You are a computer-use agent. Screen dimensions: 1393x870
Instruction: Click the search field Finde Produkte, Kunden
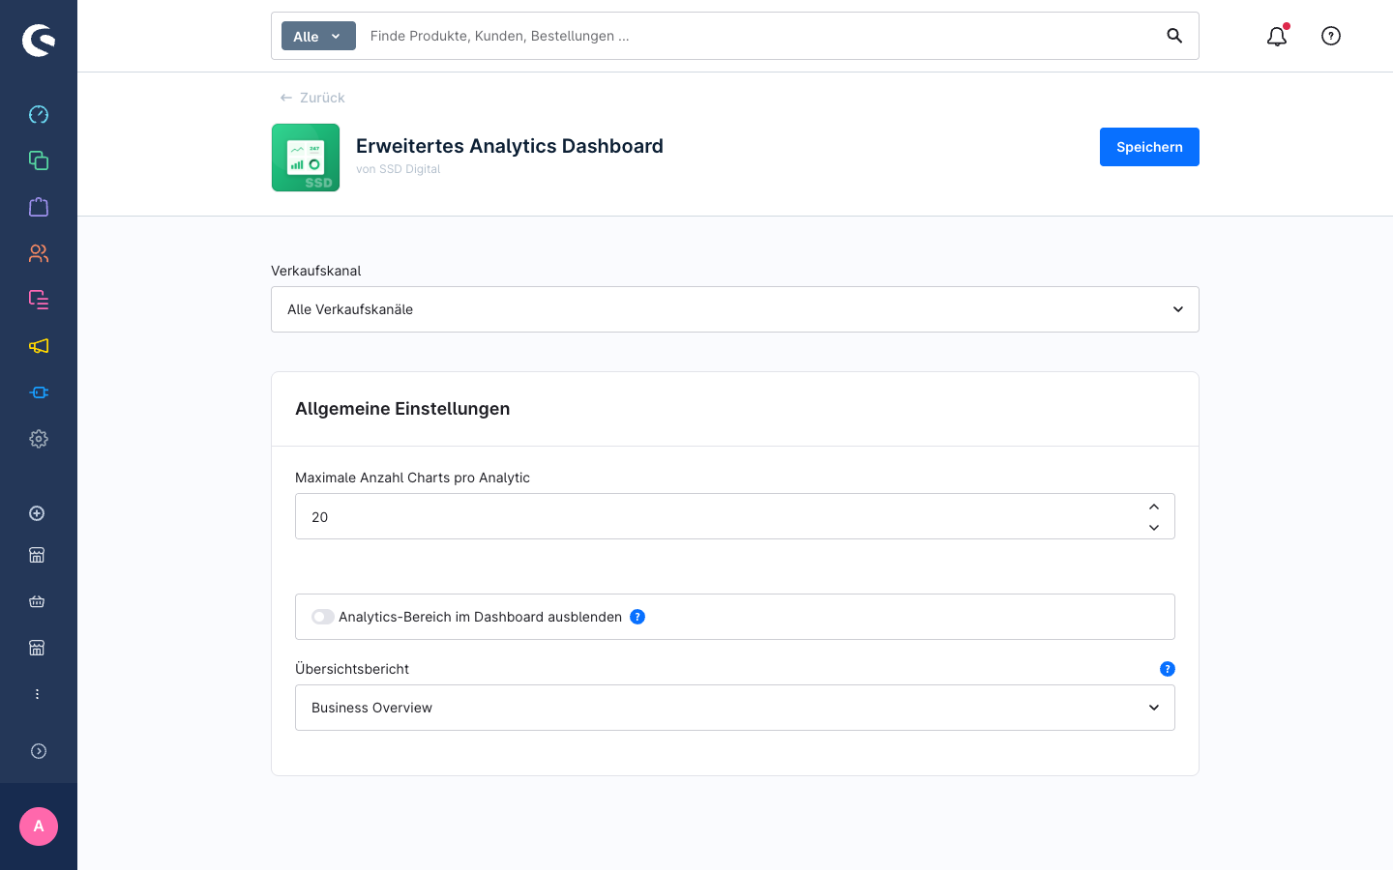click(x=759, y=36)
